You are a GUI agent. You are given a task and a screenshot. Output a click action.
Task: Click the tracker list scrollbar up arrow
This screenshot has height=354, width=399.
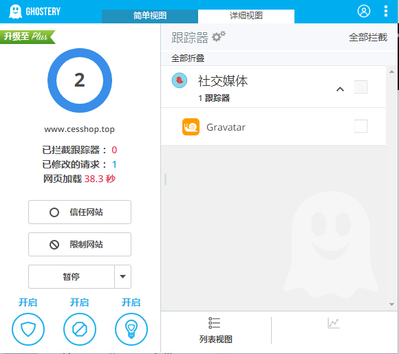[x=391, y=72]
